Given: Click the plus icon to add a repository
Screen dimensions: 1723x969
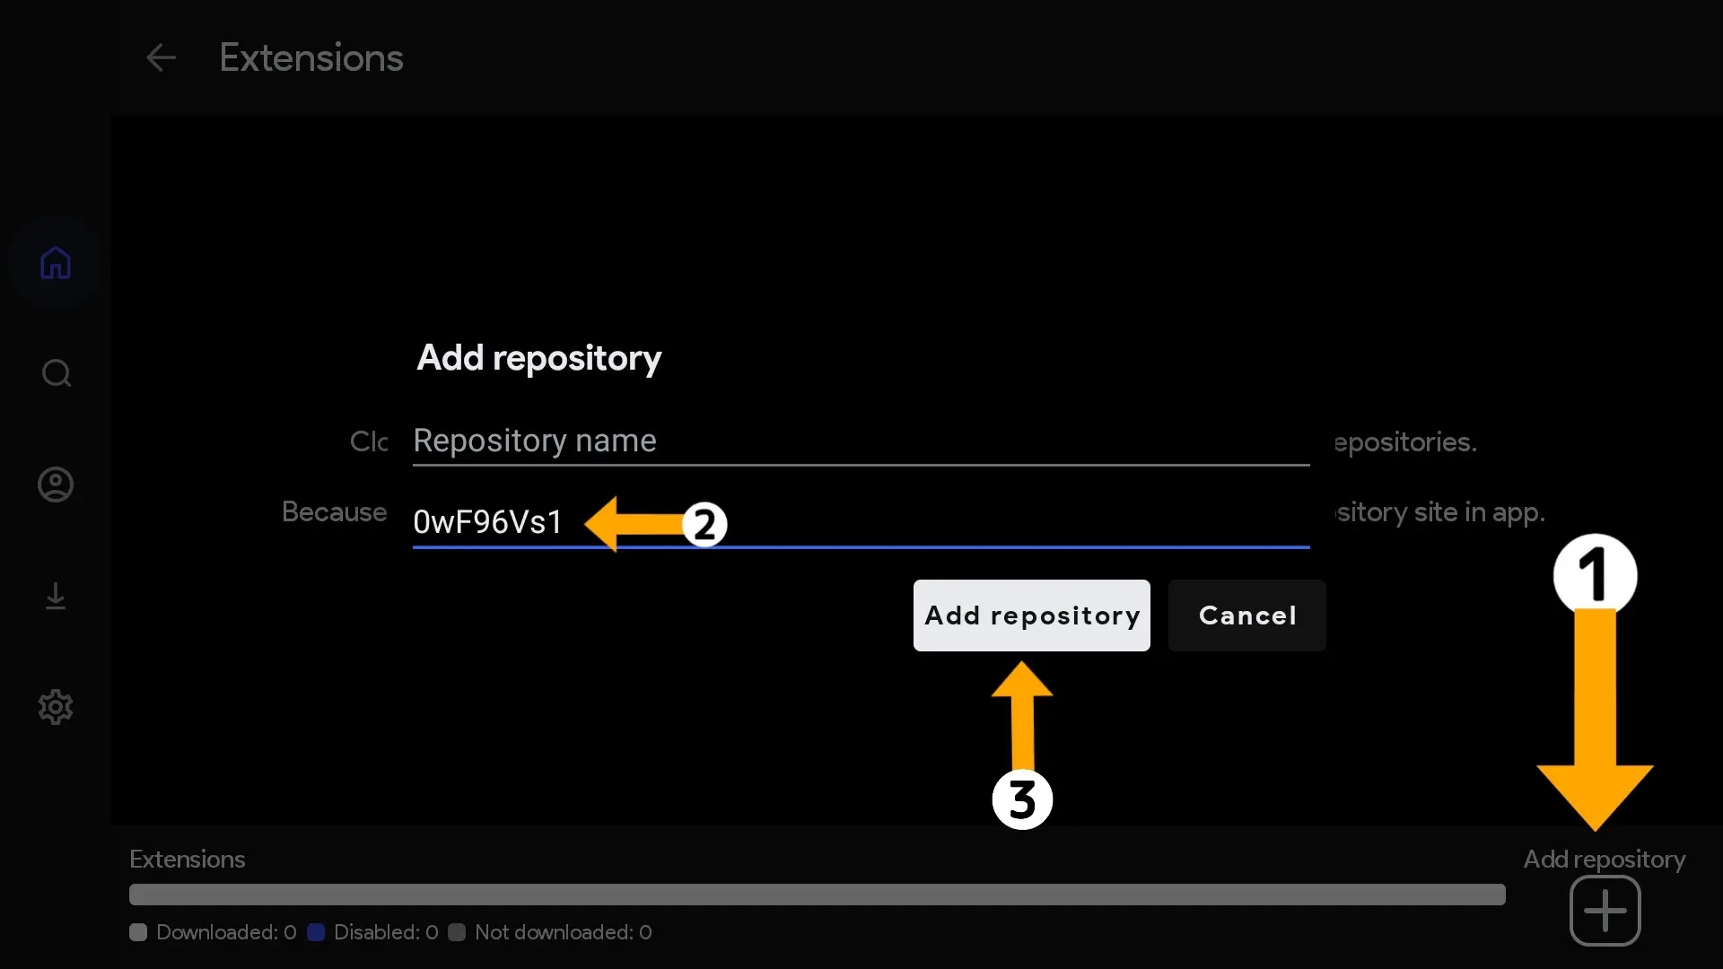Looking at the screenshot, I should coord(1605,911).
